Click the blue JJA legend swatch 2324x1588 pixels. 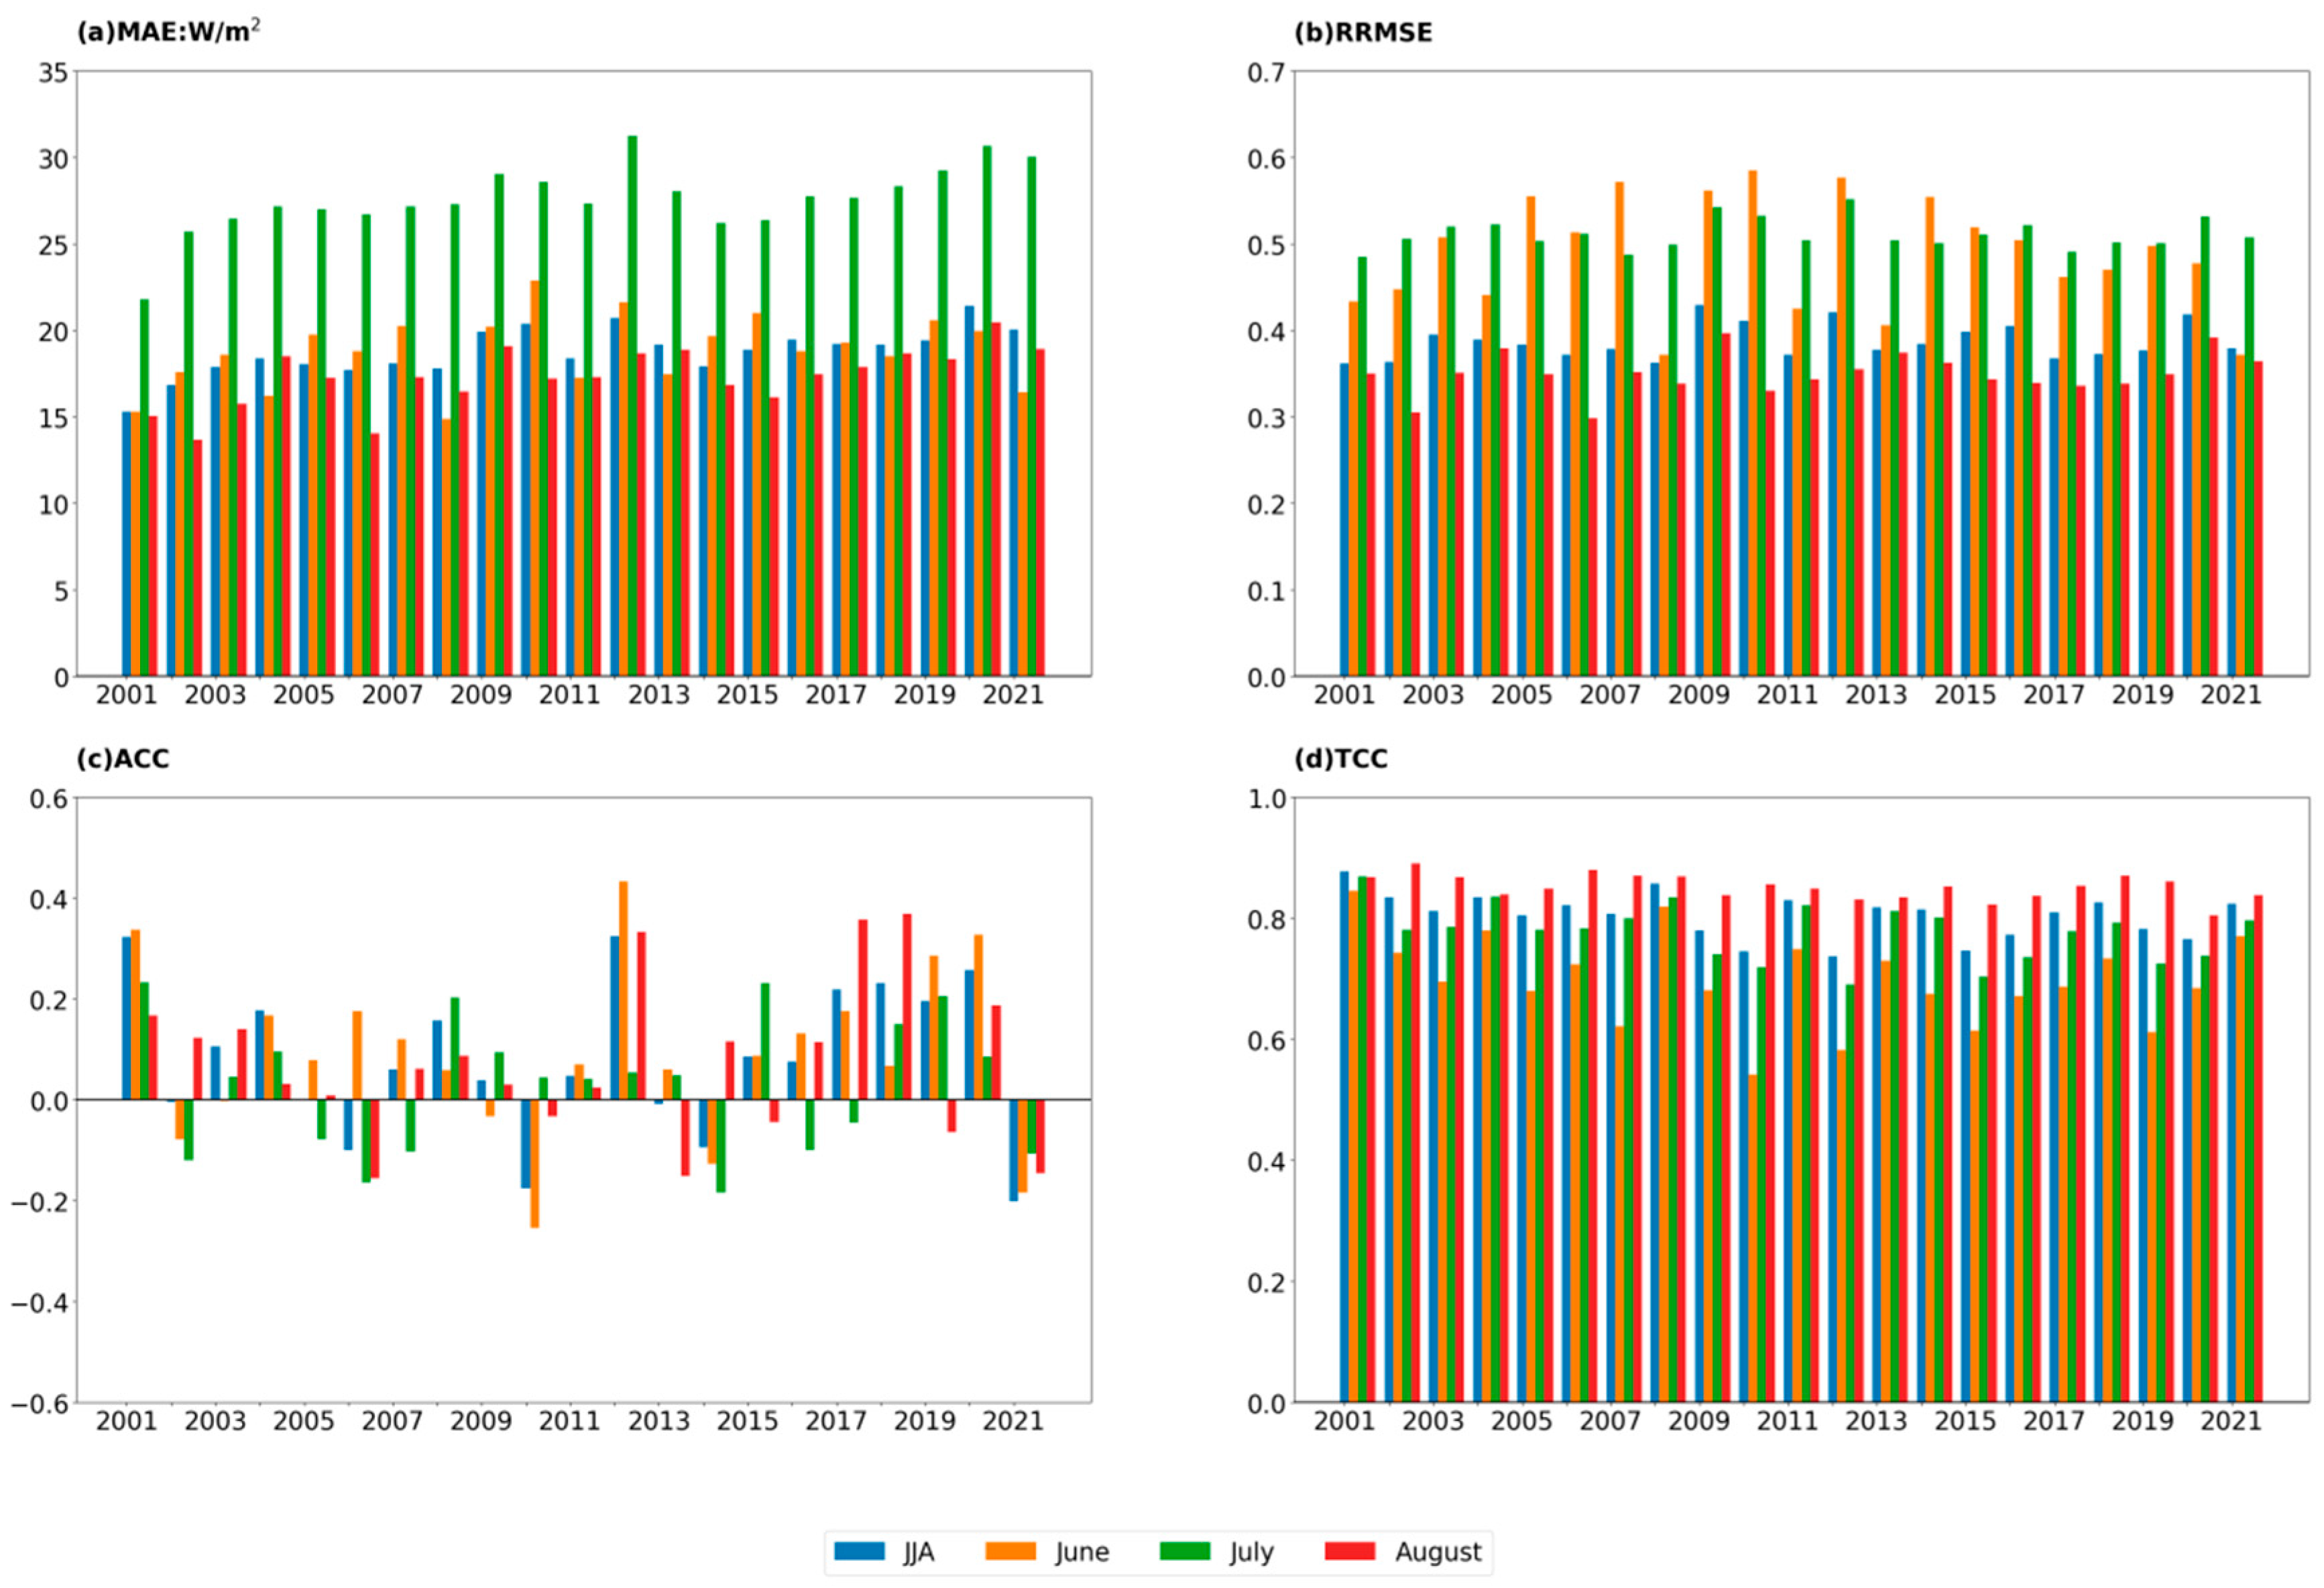tap(859, 1551)
